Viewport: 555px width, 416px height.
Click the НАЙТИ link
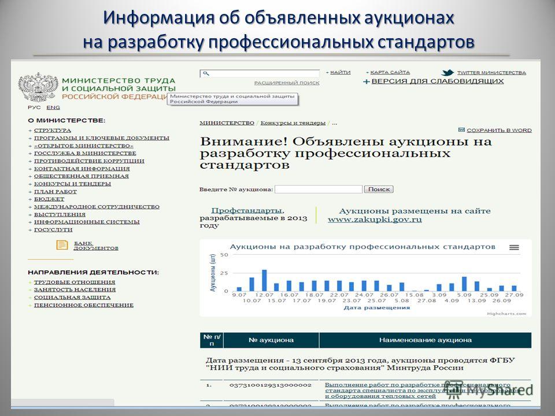(340, 72)
